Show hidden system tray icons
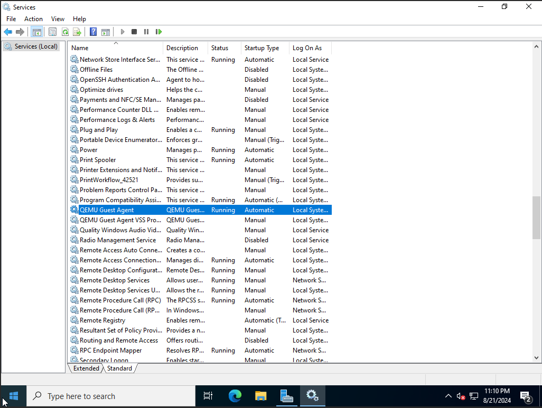Viewport: 542px width, 408px height. (x=448, y=396)
